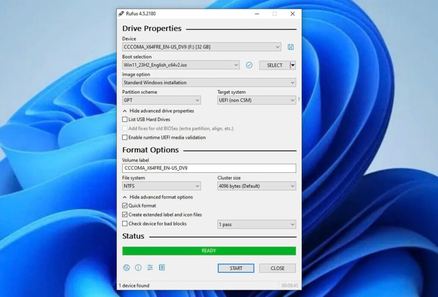This screenshot has height=297, width=438.
Task: Click the ISO checksum checkmark icon
Action: [249, 65]
